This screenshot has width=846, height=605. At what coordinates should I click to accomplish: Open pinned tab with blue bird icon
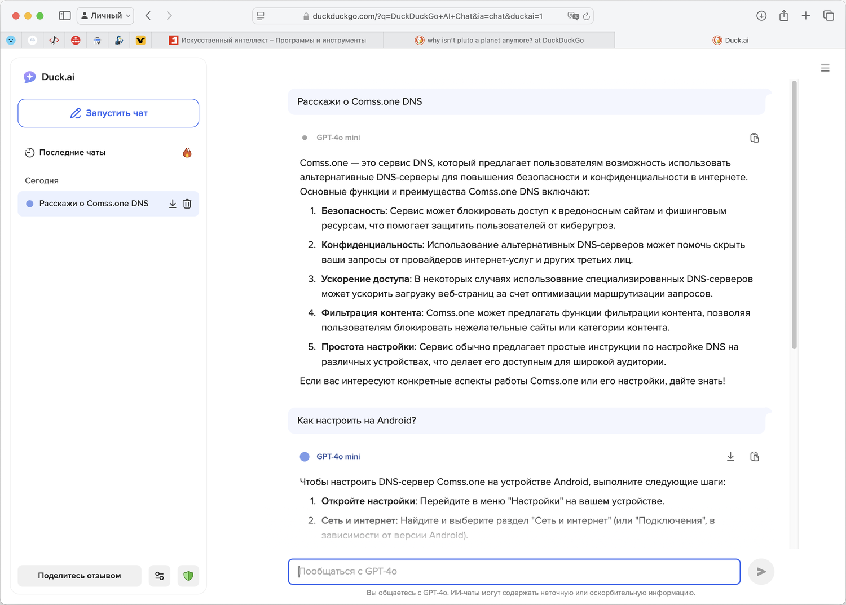coord(119,40)
